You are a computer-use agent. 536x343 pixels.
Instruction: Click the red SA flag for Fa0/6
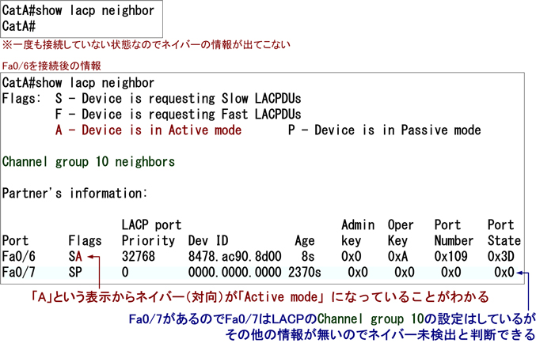click(x=75, y=257)
